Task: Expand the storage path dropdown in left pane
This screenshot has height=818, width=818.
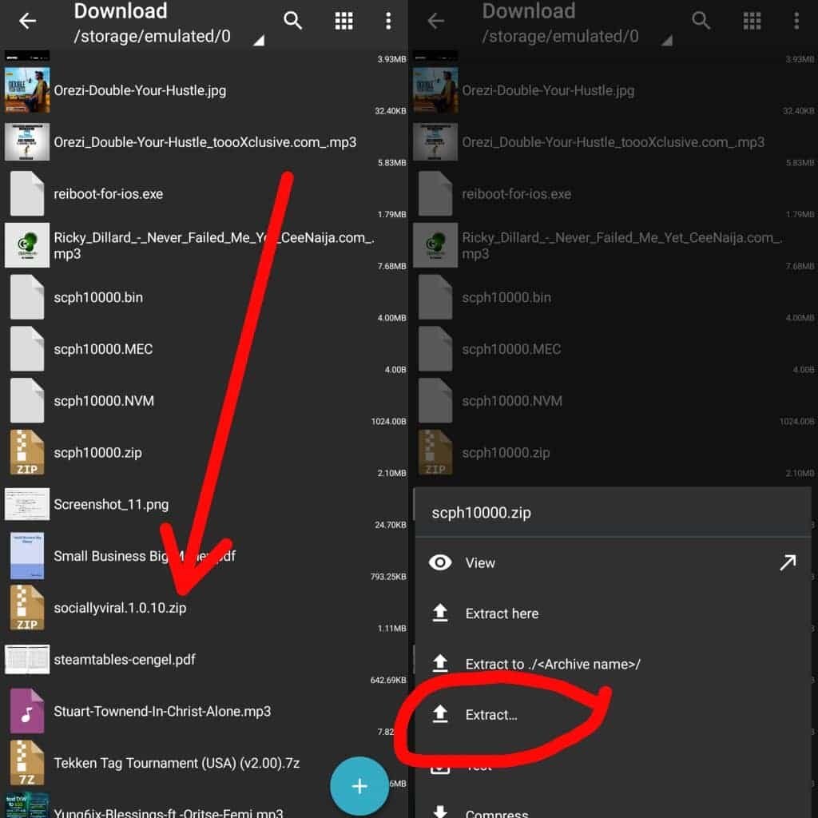Action: click(259, 40)
